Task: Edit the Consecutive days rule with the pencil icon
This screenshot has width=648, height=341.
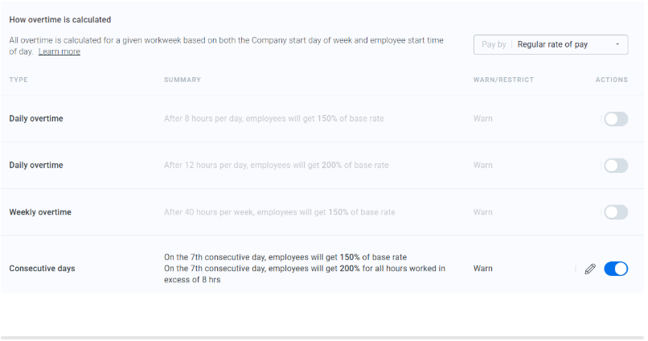Action: point(590,269)
